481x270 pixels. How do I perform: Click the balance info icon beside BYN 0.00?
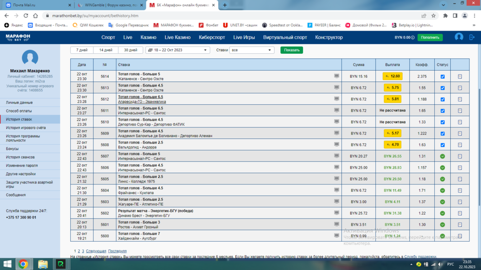click(x=413, y=37)
